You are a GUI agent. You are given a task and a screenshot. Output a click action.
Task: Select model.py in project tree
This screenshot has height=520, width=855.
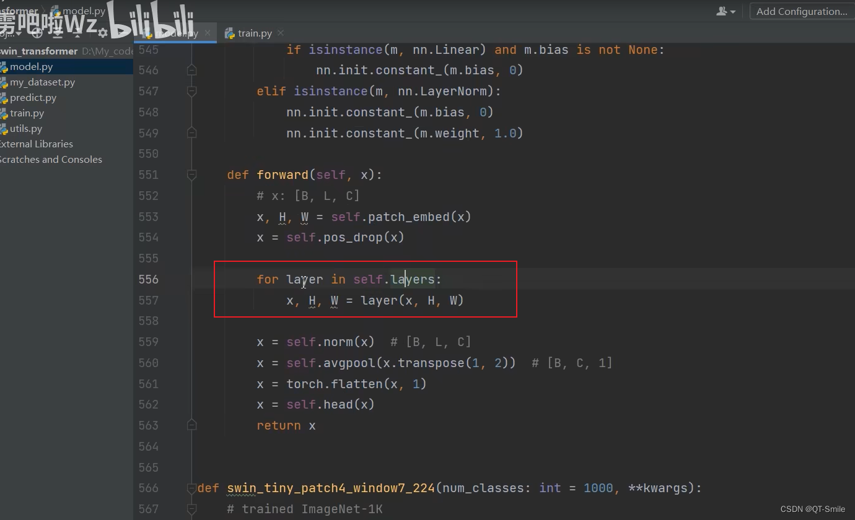[x=66, y=66]
